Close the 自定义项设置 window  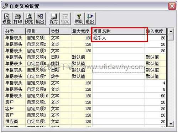click(172, 6)
